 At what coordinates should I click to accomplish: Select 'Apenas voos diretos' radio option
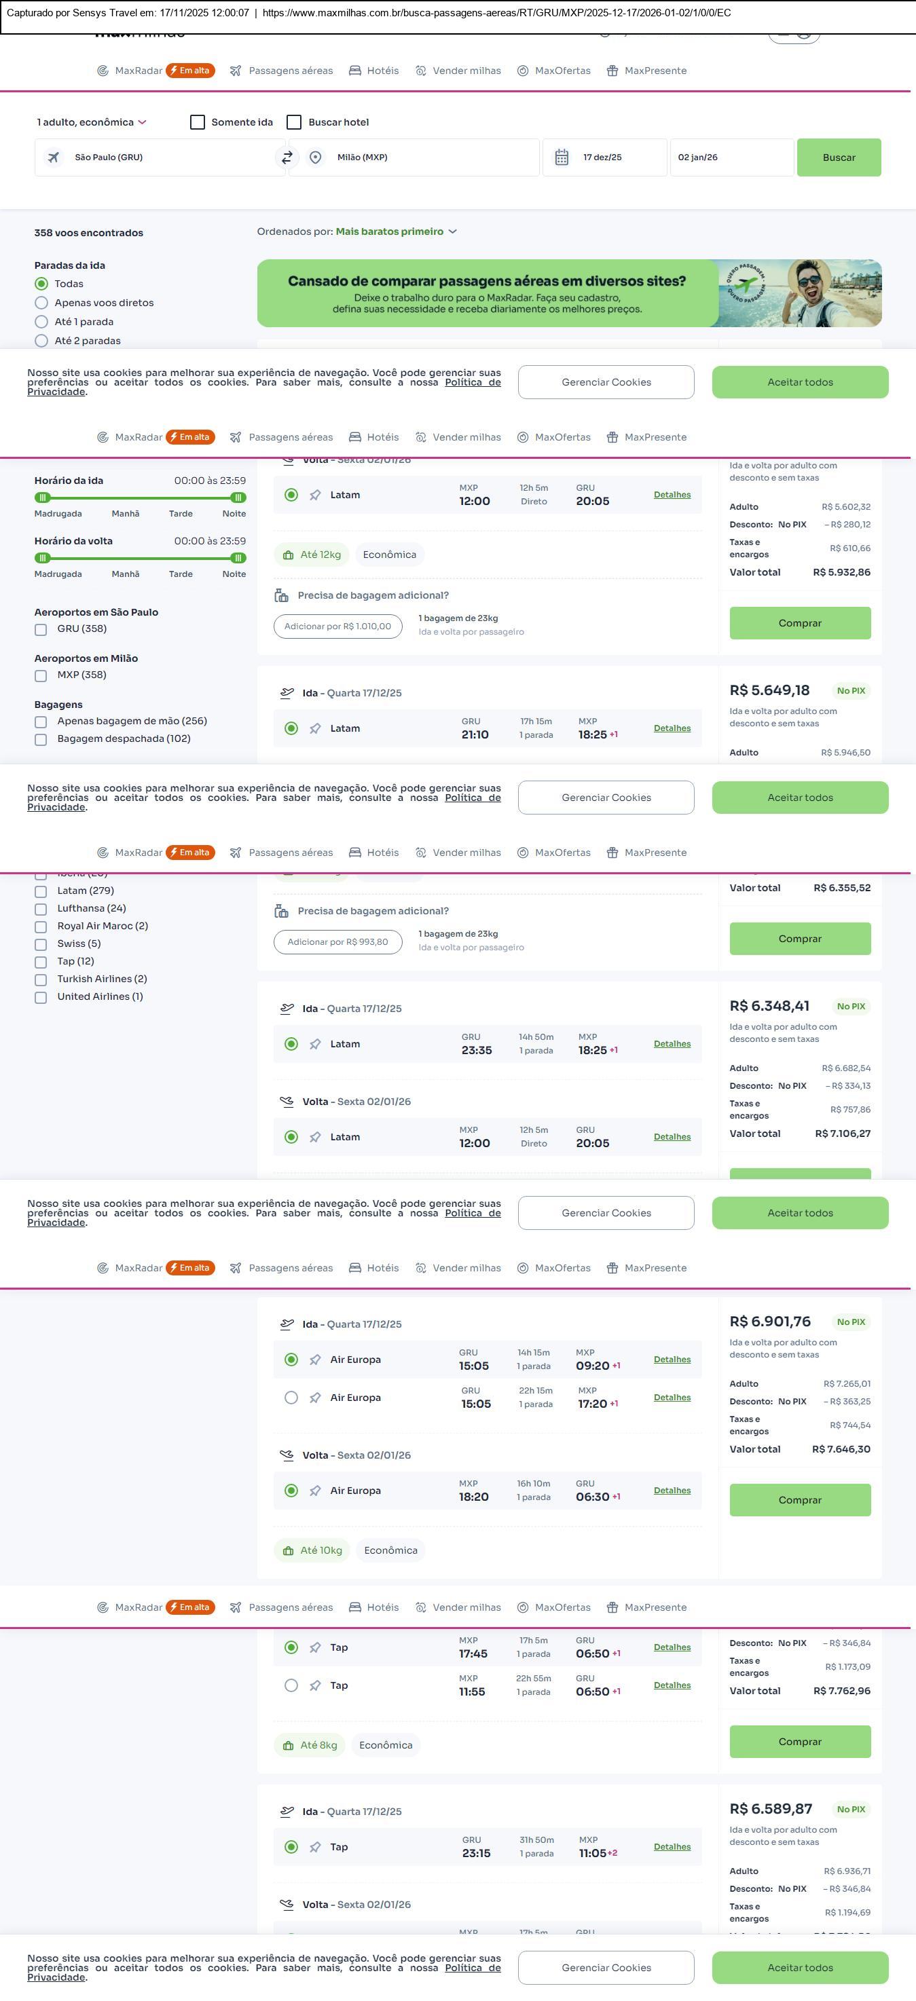[42, 303]
